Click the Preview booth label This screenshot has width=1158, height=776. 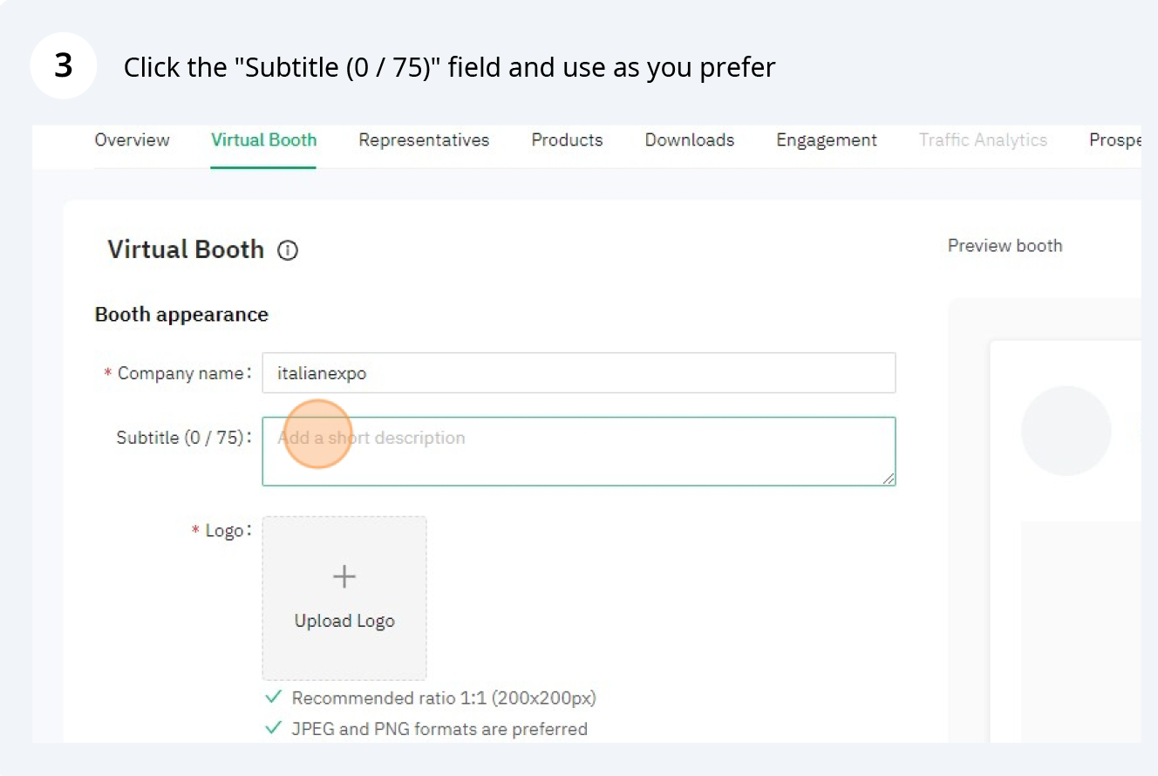(x=1005, y=246)
